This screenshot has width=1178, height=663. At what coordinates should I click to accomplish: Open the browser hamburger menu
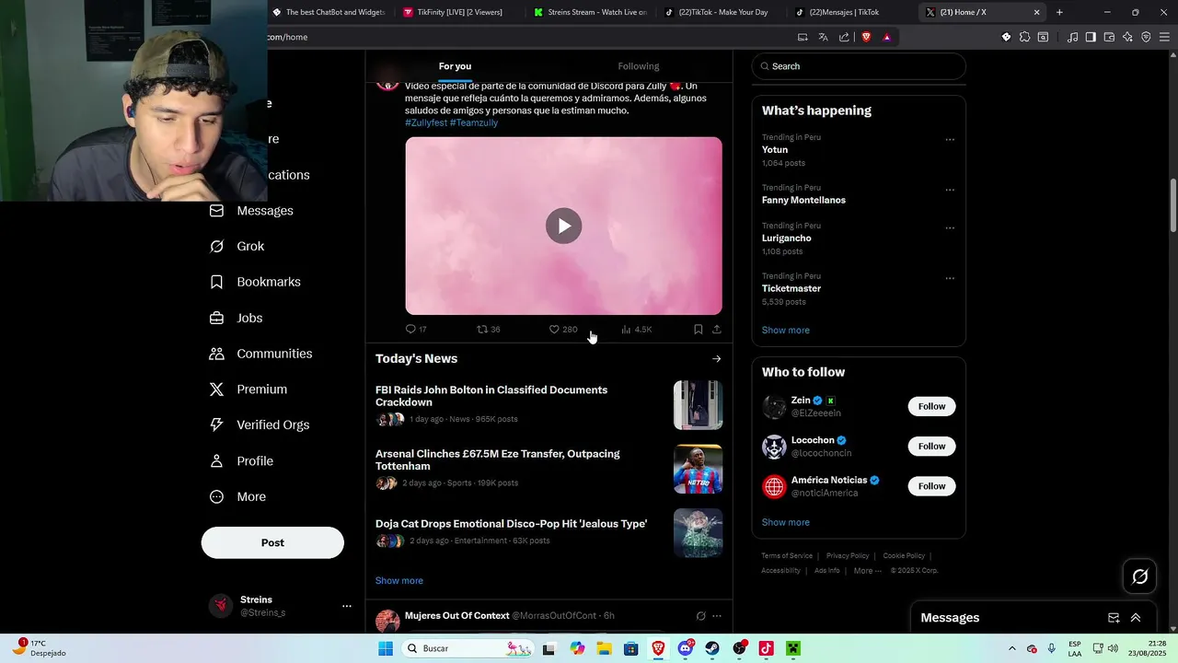tap(1164, 37)
